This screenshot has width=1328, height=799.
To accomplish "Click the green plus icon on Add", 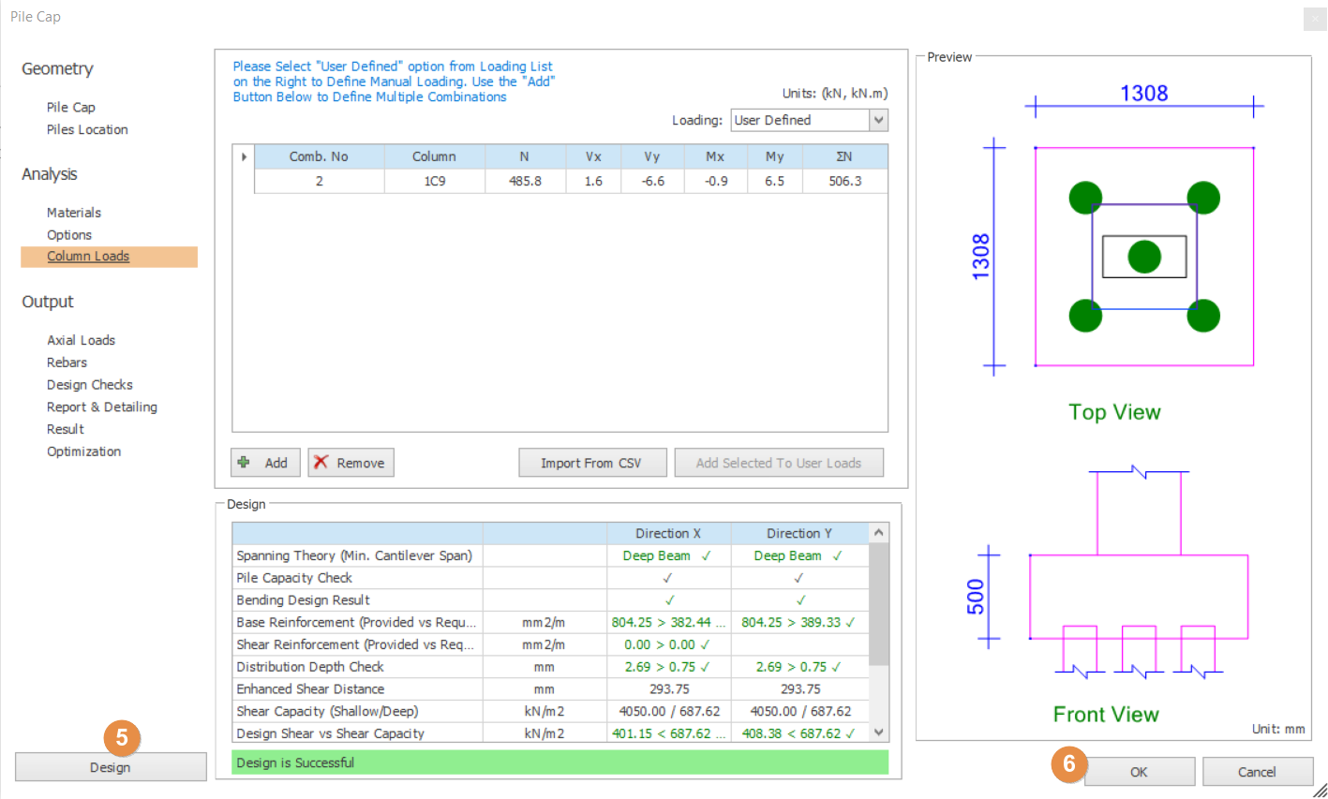I will click(x=245, y=462).
